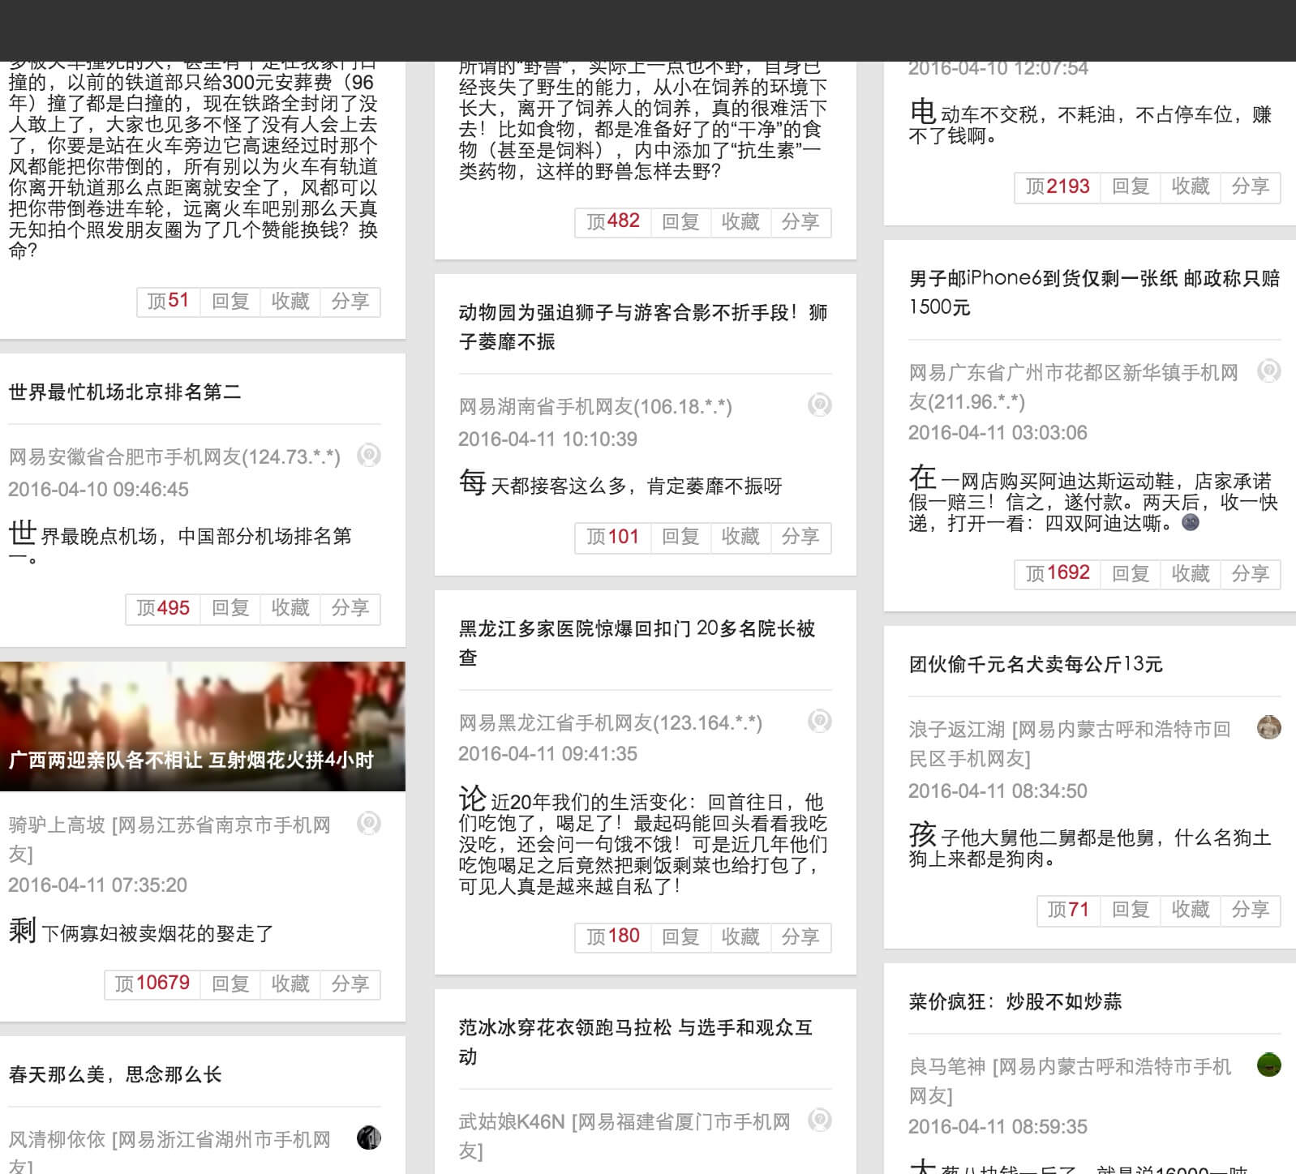Open article 春天那么美，思念那么长
Screen dimensions: 1296x1174
(115, 1075)
